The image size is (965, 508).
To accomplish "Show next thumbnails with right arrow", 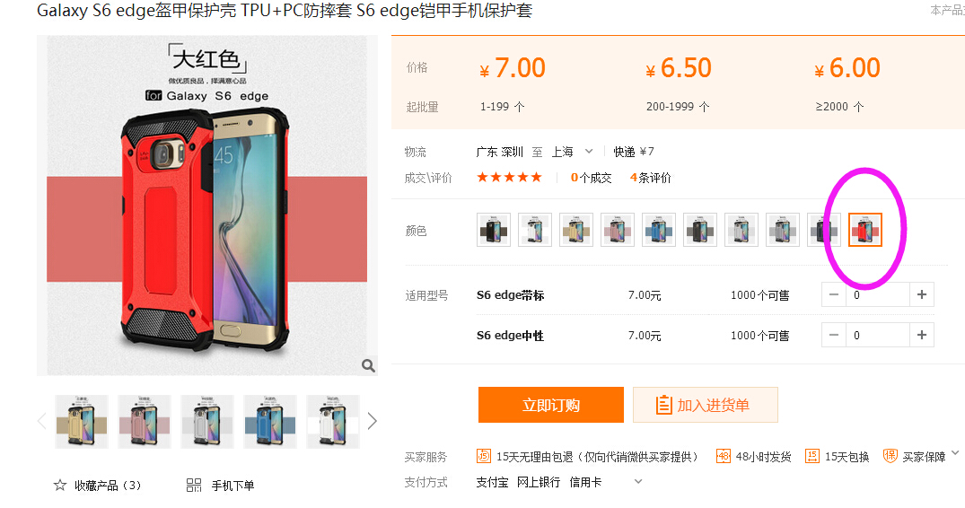I will pos(372,421).
